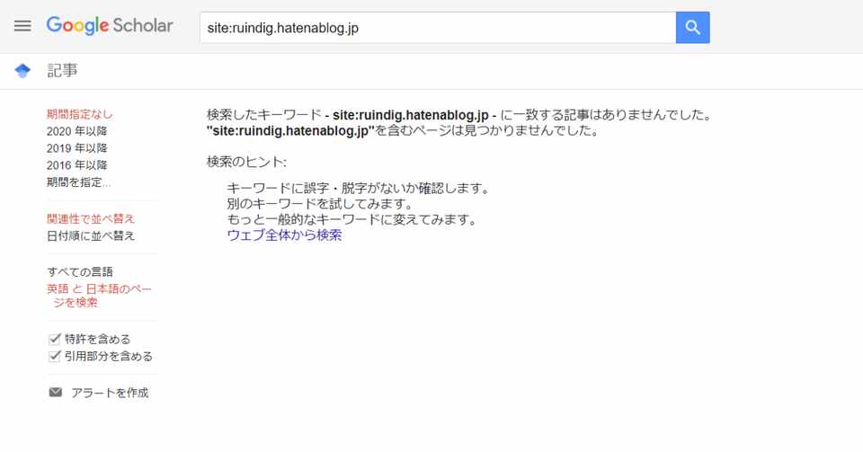The width and height of the screenshot is (863, 452).
Task: Click the キーワードに誤字・脱字がないか確認します。 hint
Action: point(359,189)
